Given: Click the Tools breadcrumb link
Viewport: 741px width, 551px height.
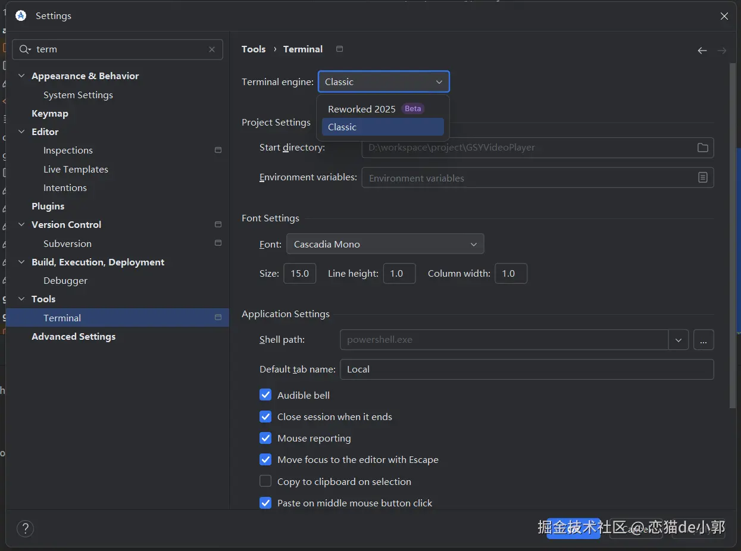Looking at the screenshot, I should tap(254, 49).
